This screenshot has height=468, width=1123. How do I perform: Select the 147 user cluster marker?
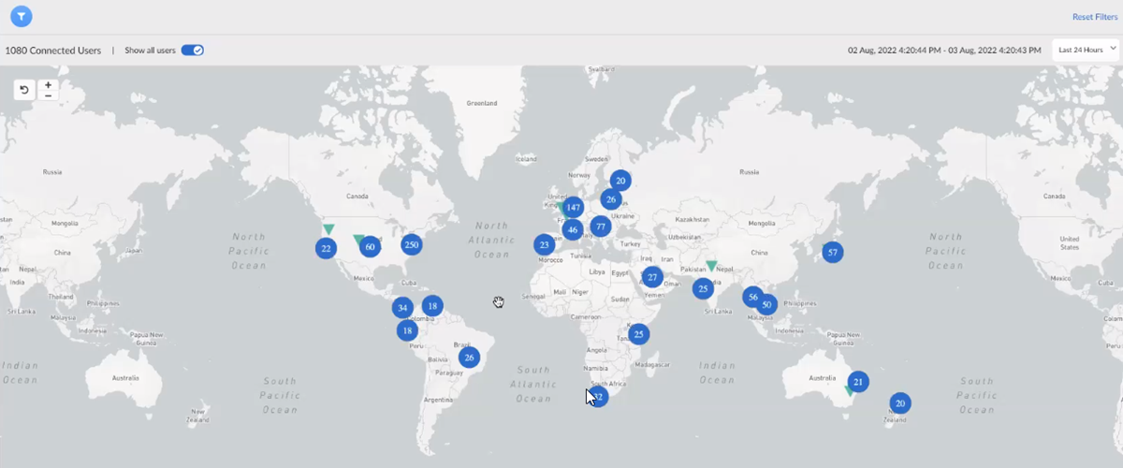point(574,207)
